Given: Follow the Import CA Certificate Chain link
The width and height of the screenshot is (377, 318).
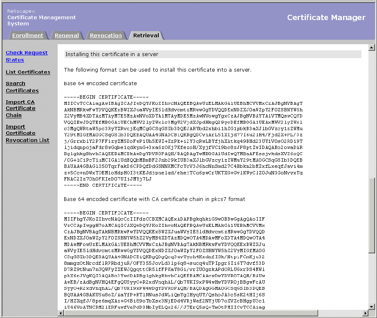Looking at the screenshot, I should point(20,108).
